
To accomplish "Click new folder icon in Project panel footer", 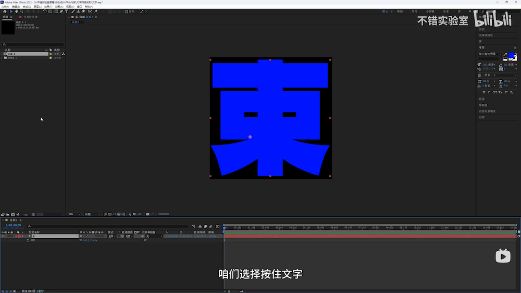I will click(8, 214).
